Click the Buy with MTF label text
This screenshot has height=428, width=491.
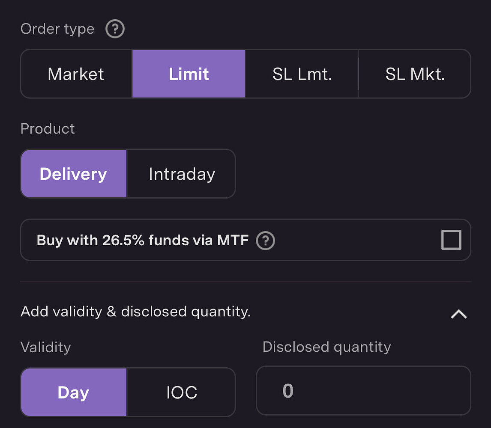click(x=143, y=240)
